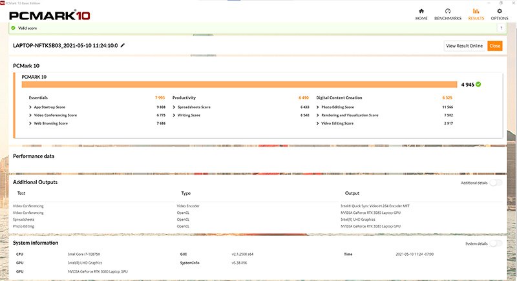
Task: Switch to the OPTIONS label
Action: (x=500, y=19)
